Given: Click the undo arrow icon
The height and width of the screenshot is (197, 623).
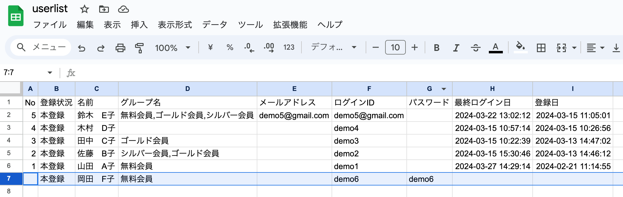Looking at the screenshot, I should [82, 48].
